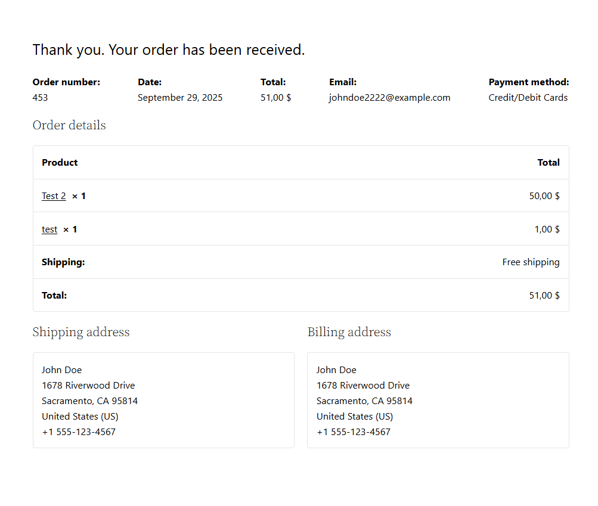The height and width of the screenshot is (506, 598).
Task: Click the 1,00 $ price for test
Action: [x=547, y=229]
